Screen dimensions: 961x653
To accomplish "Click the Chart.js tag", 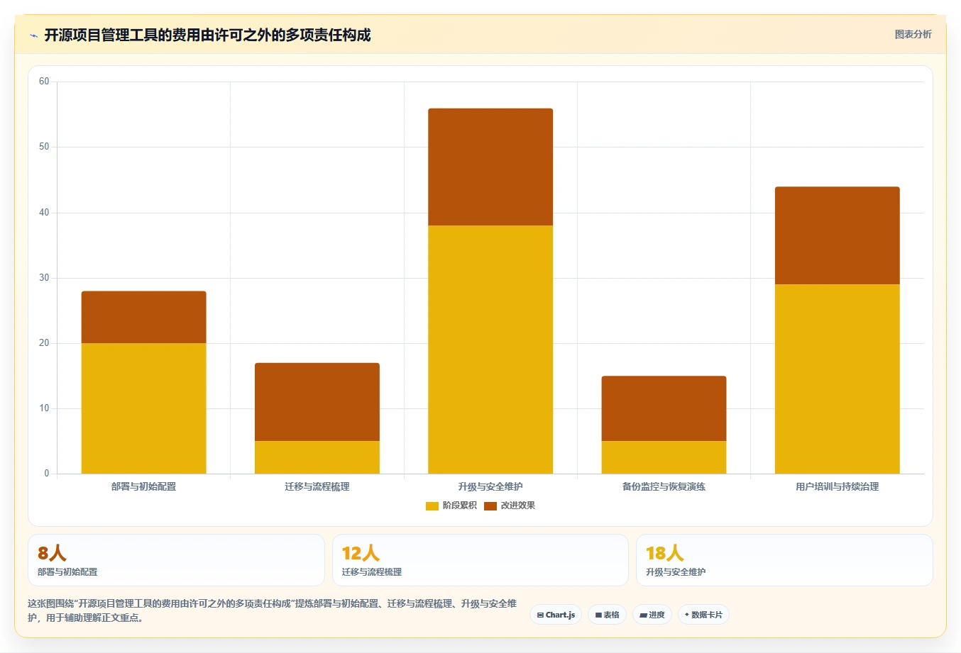I will coord(556,615).
